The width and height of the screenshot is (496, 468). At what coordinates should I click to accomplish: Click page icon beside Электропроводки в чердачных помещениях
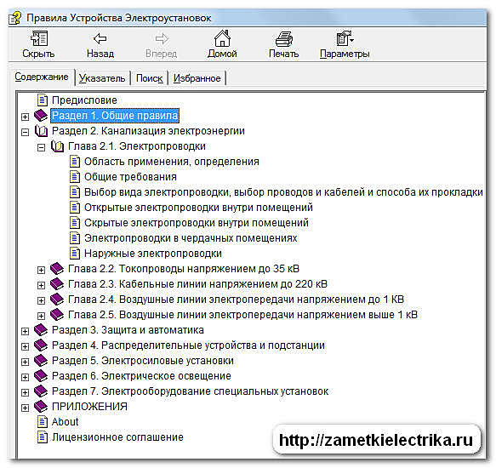point(75,238)
